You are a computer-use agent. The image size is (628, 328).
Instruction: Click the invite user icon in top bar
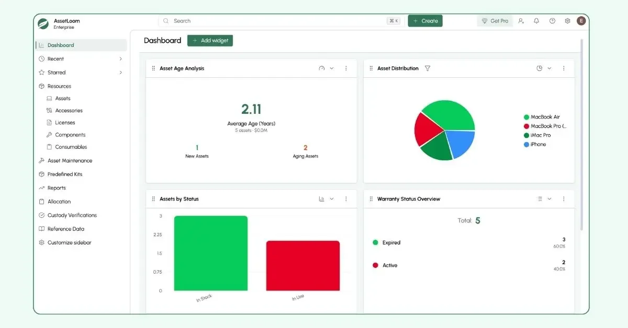521,20
